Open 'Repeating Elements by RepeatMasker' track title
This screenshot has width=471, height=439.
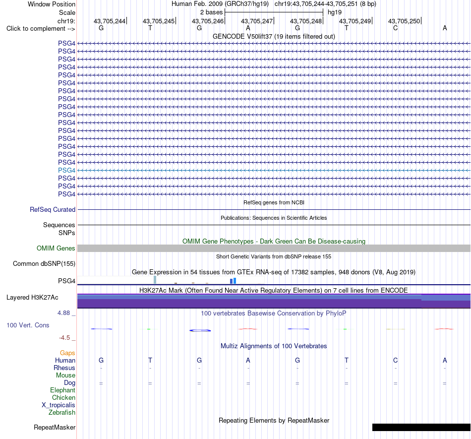pyautogui.click(x=274, y=420)
